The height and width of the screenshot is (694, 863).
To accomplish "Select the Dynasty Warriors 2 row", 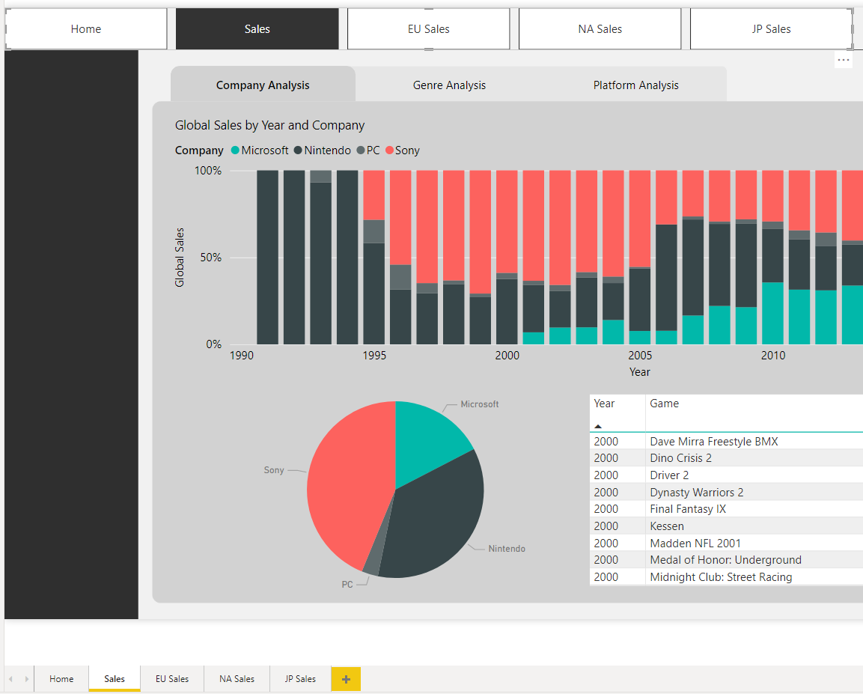I will pyautogui.click(x=726, y=492).
